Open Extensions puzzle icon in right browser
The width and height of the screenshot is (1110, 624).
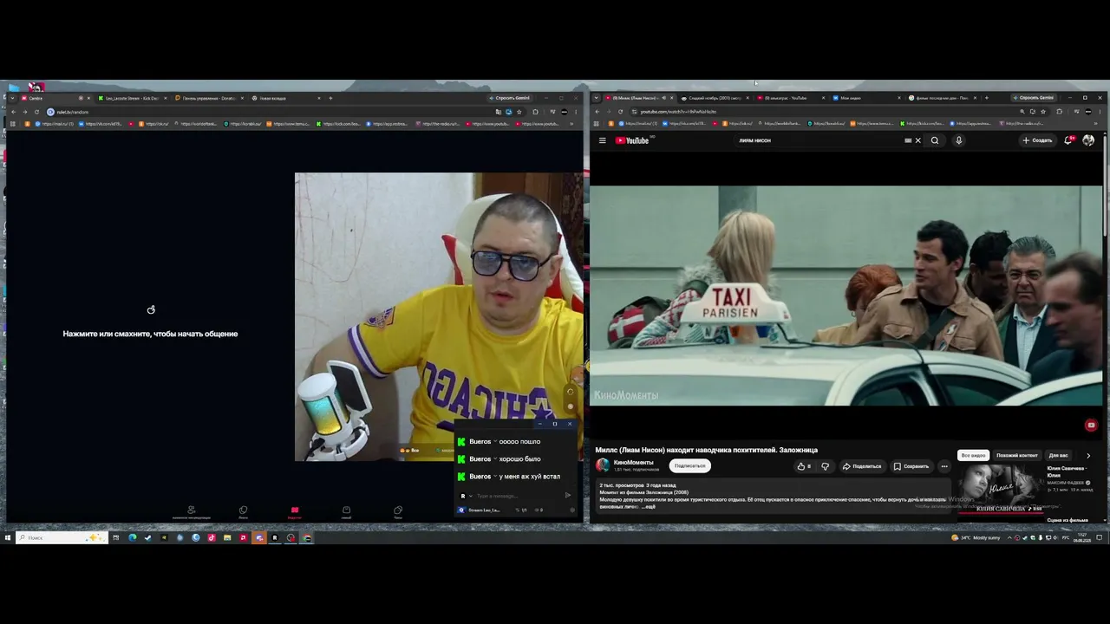point(1059,112)
